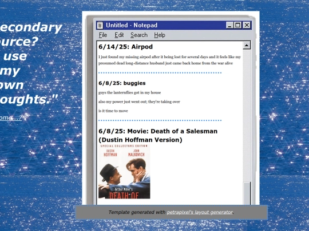Click the maximize button of Notepad window

tap(238, 25)
